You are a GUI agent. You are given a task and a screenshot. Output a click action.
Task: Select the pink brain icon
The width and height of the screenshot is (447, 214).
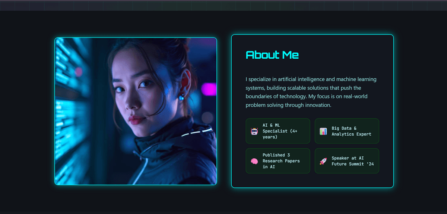[x=254, y=161]
